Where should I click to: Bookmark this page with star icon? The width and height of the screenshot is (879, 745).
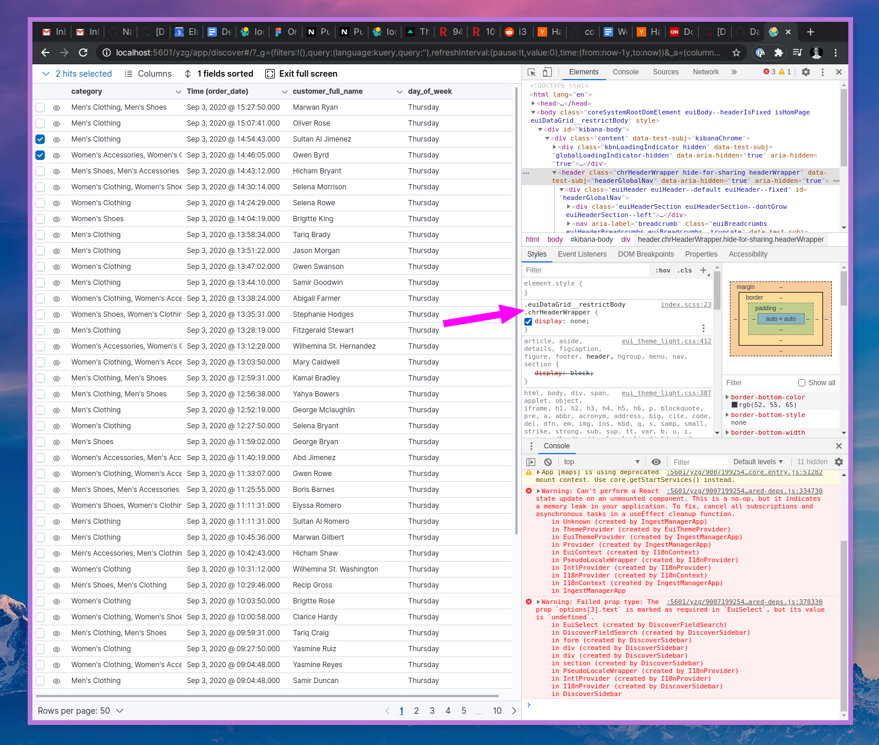click(x=736, y=52)
